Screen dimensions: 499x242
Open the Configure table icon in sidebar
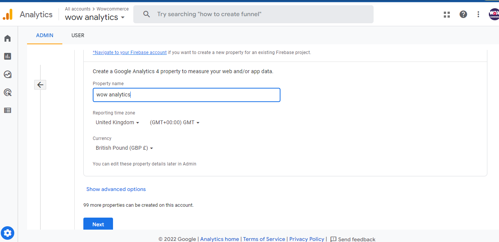[8, 110]
